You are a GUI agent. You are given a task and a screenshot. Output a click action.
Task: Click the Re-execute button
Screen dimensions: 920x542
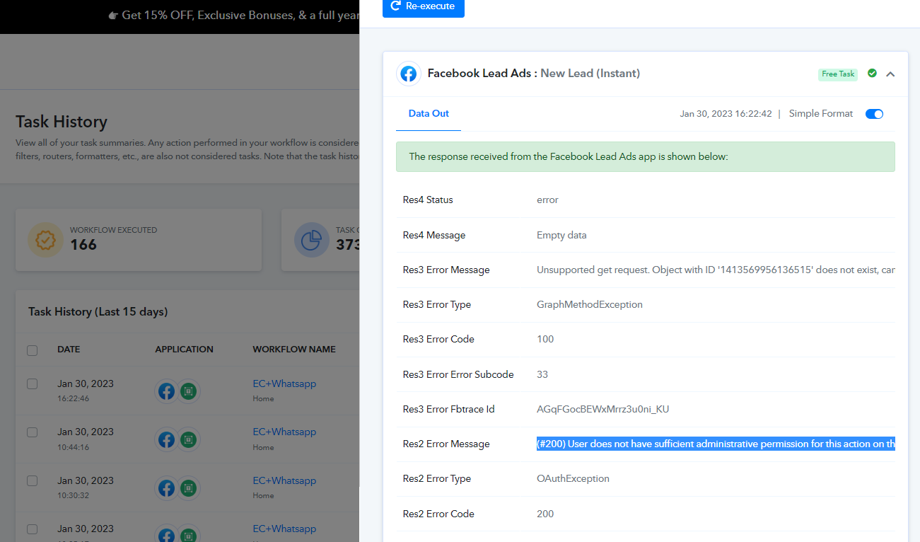click(424, 6)
